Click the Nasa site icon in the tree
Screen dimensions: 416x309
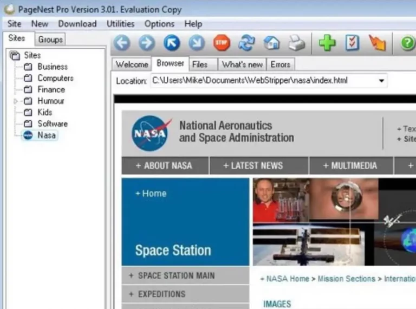28,135
